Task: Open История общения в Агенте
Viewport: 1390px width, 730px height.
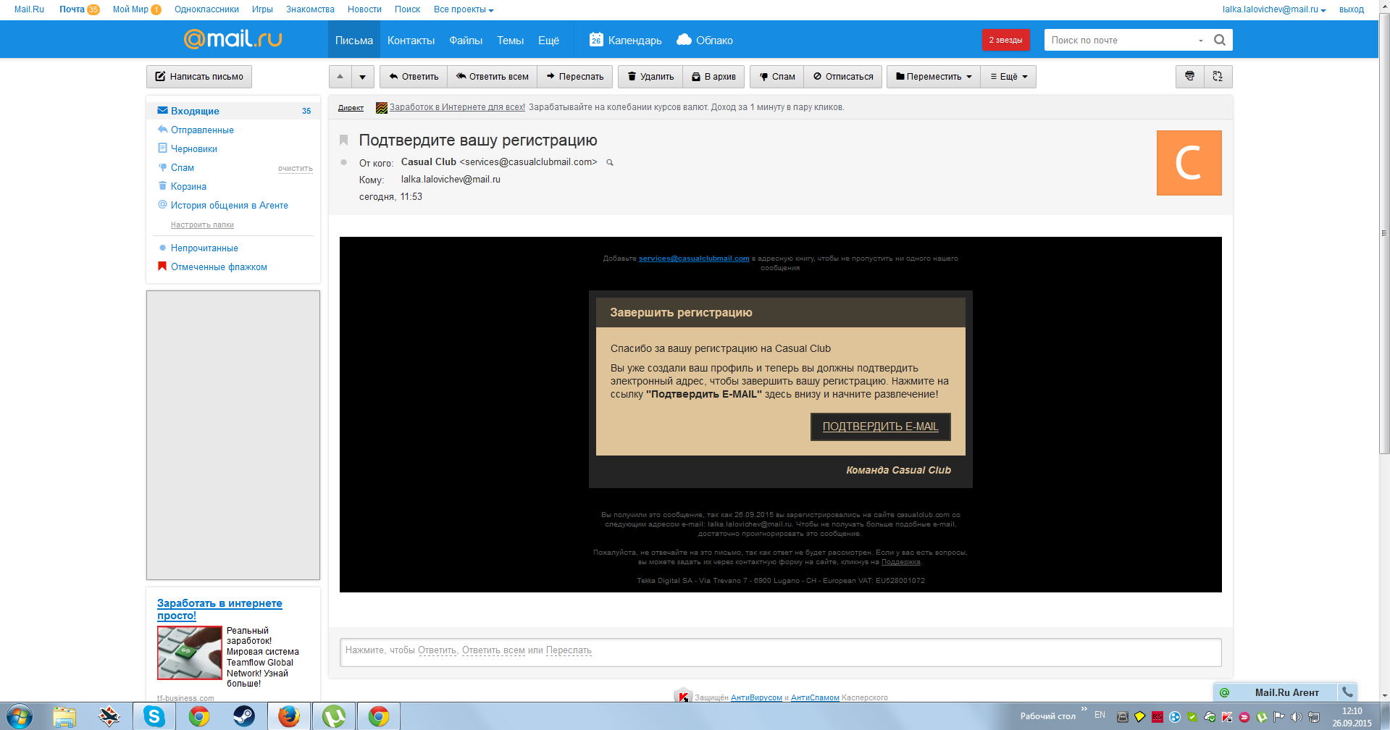Action: pyautogui.click(x=229, y=206)
